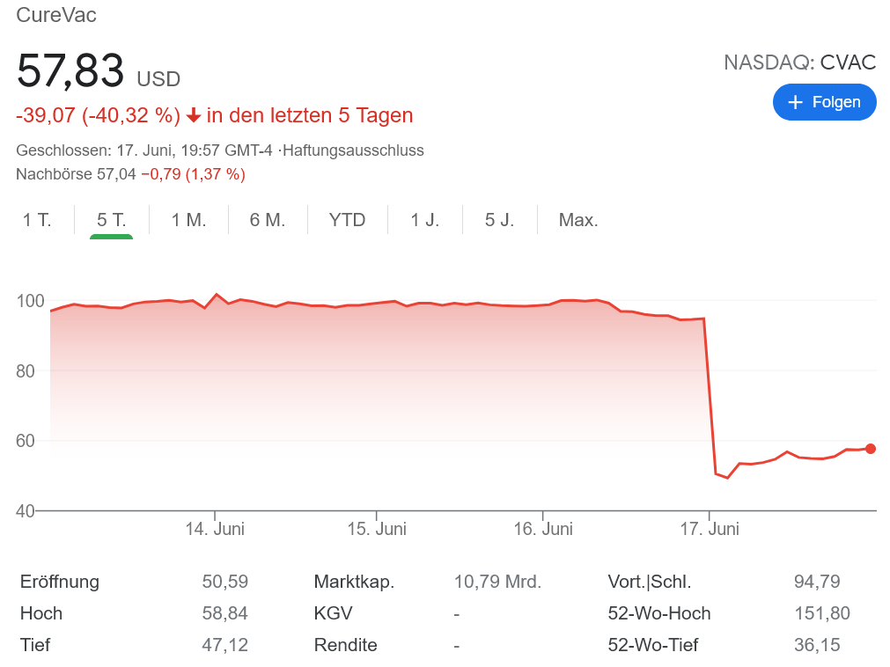The height and width of the screenshot is (667, 890).
Task: Click the plus icon on Folgen button
Action: click(796, 102)
